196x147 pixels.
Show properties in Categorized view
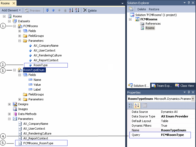[131, 106]
